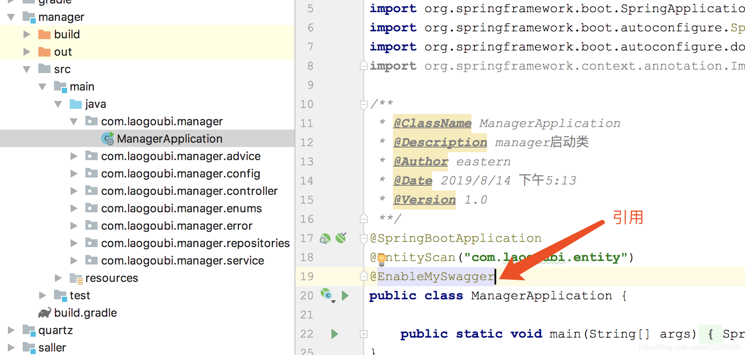Viewport: 745px width, 355px height.
Task: Click the Spring bean gutter icon on line 17
Action: coord(325,238)
